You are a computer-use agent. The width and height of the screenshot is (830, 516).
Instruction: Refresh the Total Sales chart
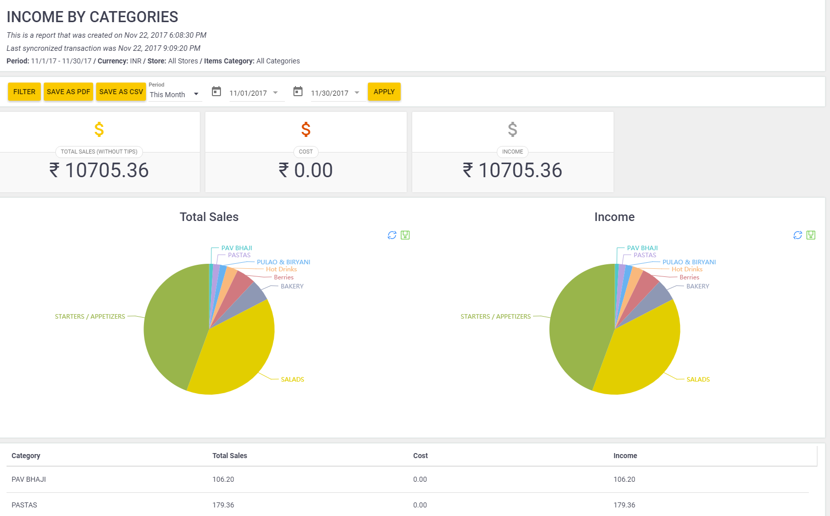[x=392, y=235]
